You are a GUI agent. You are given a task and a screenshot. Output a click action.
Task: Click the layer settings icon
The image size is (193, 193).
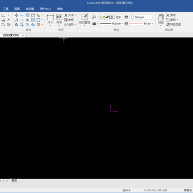pyautogui.click(x=94, y=17)
